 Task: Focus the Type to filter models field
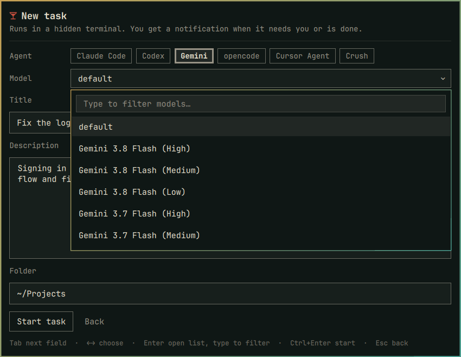click(x=260, y=104)
